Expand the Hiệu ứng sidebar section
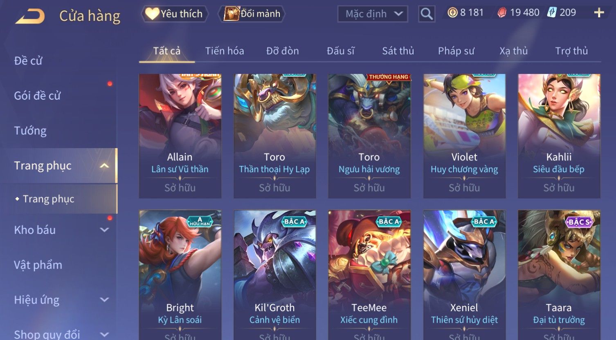The image size is (616, 340). point(105,300)
